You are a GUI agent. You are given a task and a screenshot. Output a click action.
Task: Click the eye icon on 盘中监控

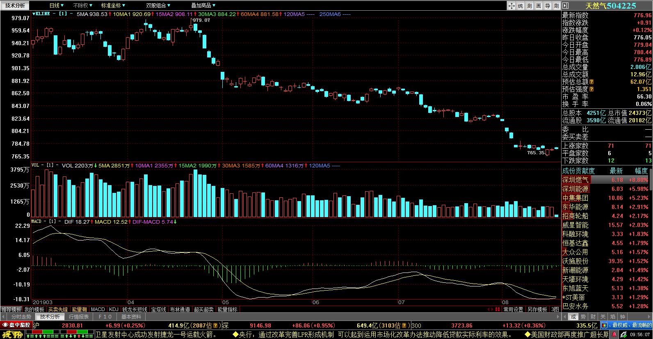point(5,325)
